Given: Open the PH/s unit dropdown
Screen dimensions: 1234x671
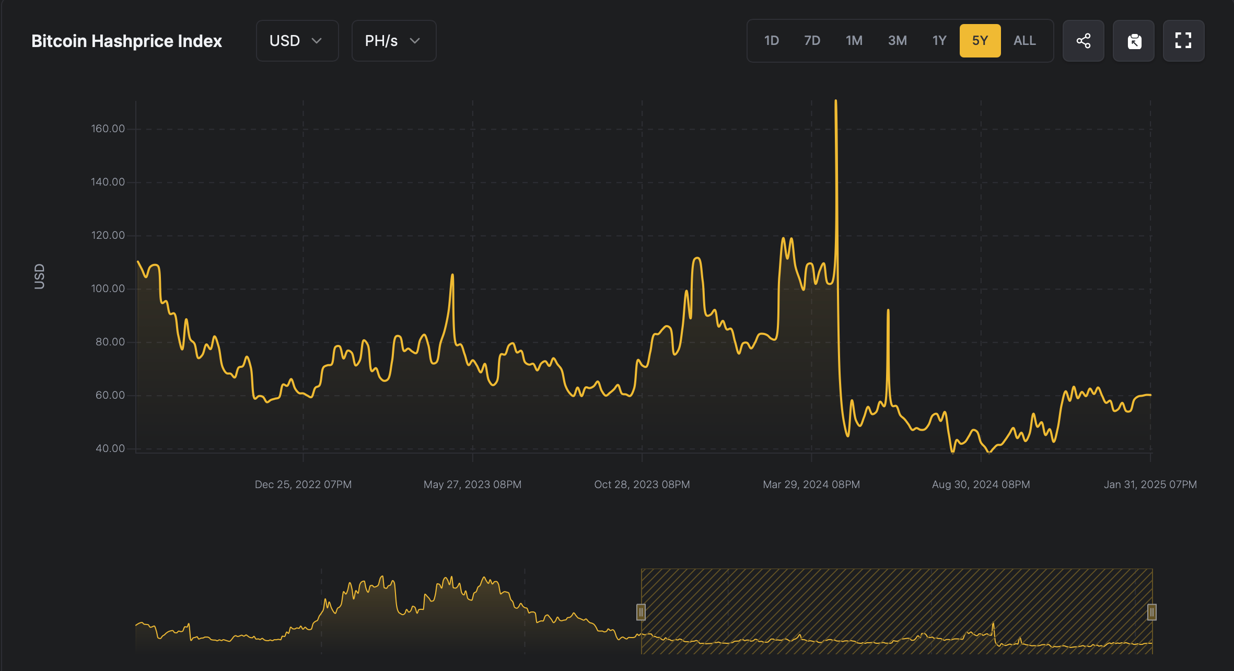Looking at the screenshot, I should pos(393,41).
